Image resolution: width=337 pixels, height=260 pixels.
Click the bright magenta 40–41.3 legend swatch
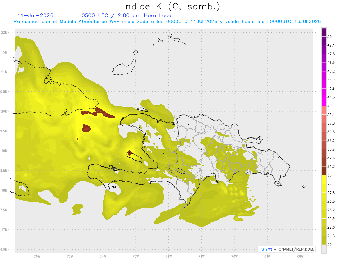[x=324, y=102]
